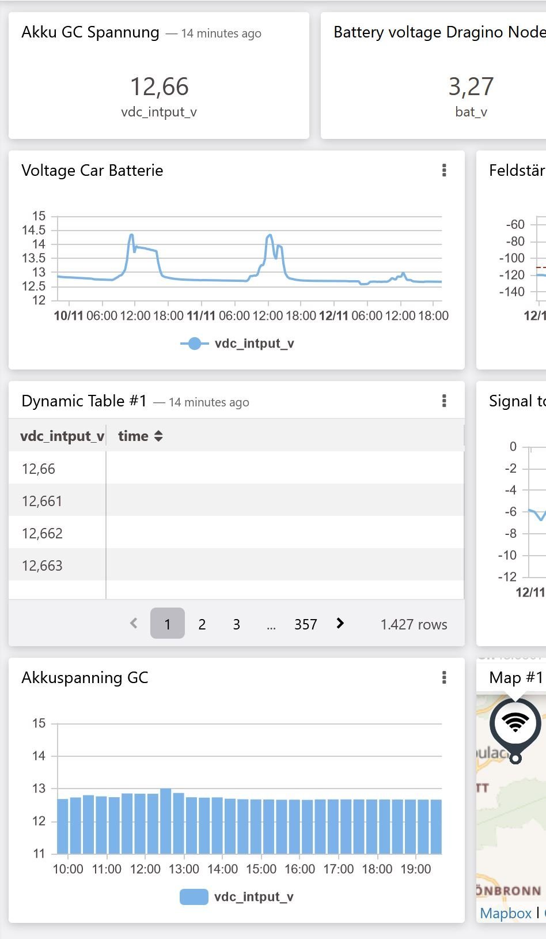Click the time column header
Image resolution: width=546 pixels, height=939 pixels.
133,436
